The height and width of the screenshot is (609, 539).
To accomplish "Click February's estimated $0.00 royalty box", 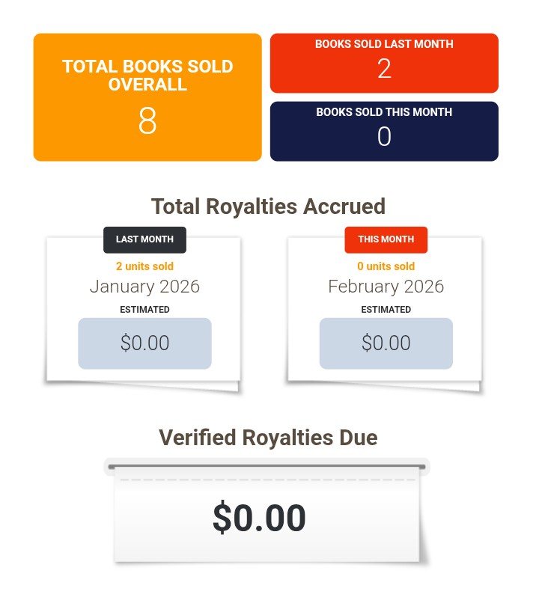I will (386, 343).
